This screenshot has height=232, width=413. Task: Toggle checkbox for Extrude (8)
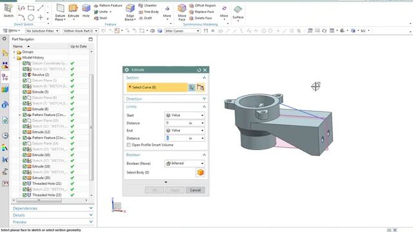click(x=25, y=109)
